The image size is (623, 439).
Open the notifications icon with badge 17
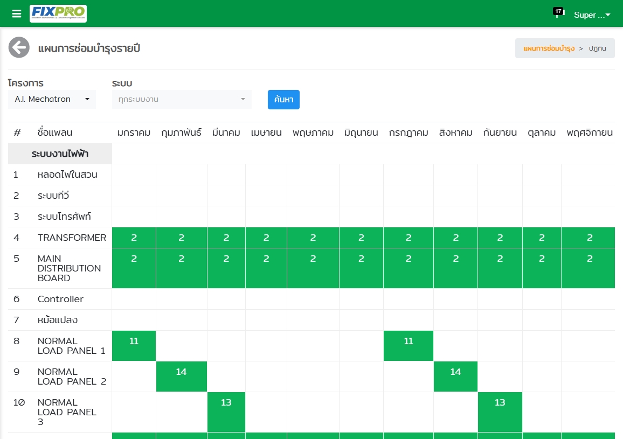click(x=558, y=13)
